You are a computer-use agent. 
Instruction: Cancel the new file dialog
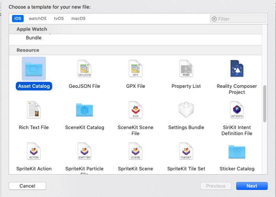28,186
